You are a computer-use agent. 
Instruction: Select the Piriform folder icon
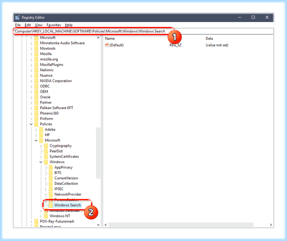click(x=36, y=119)
